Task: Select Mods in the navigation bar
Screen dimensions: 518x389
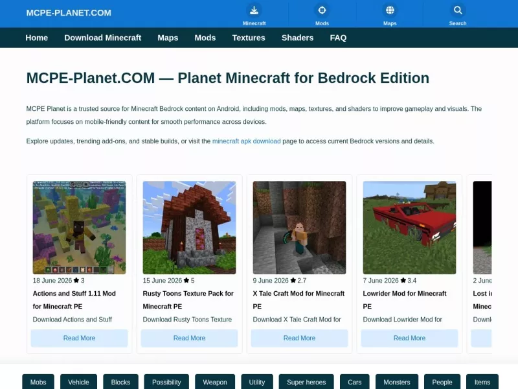Action: pos(205,38)
